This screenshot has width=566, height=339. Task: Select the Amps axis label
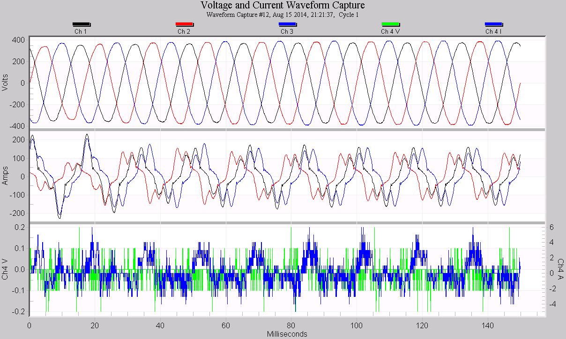(6, 175)
